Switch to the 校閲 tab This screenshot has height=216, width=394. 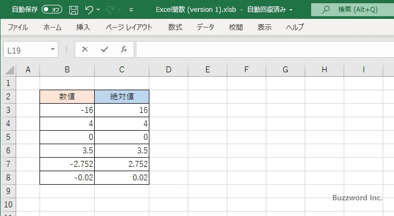point(236,27)
